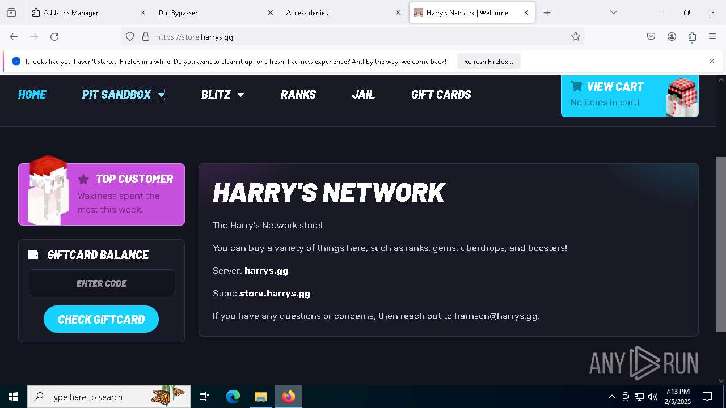Screen dimensions: 726x408
Task: Open the RANKS page
Action: click(298, 95)
